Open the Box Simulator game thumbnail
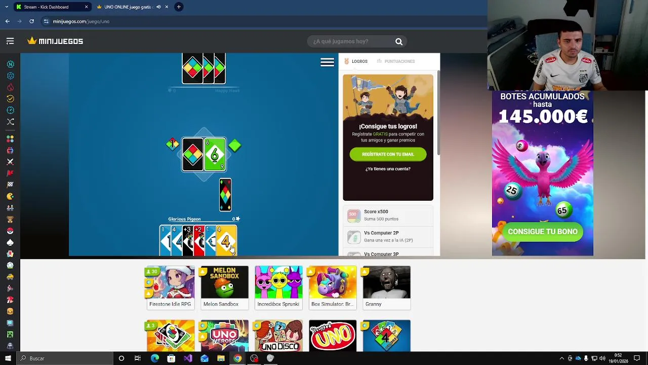Screen dimensions: 648x365 (x=333, y=287)
